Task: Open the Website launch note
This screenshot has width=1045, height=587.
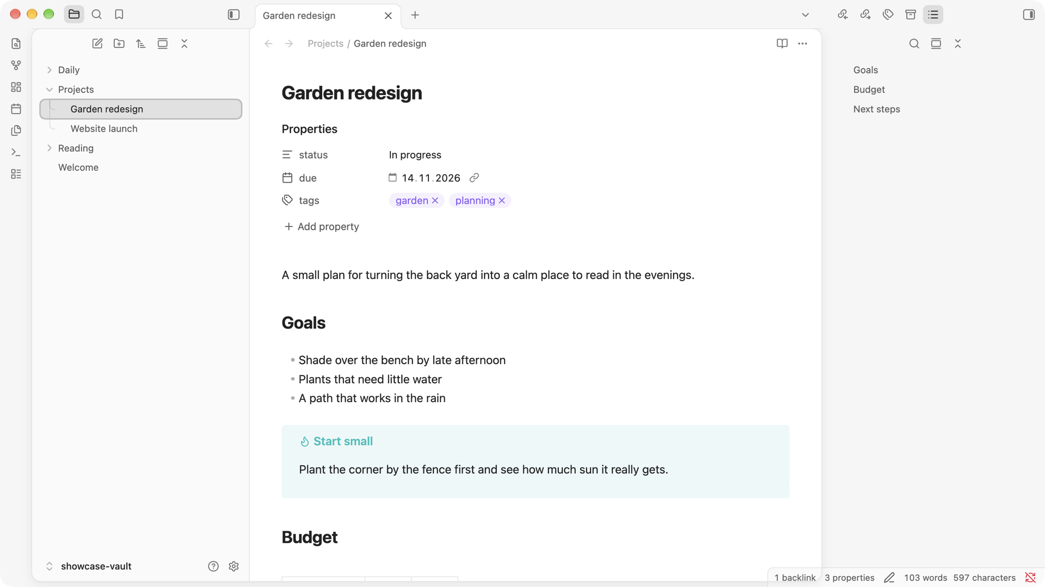Action: point(104,129)
